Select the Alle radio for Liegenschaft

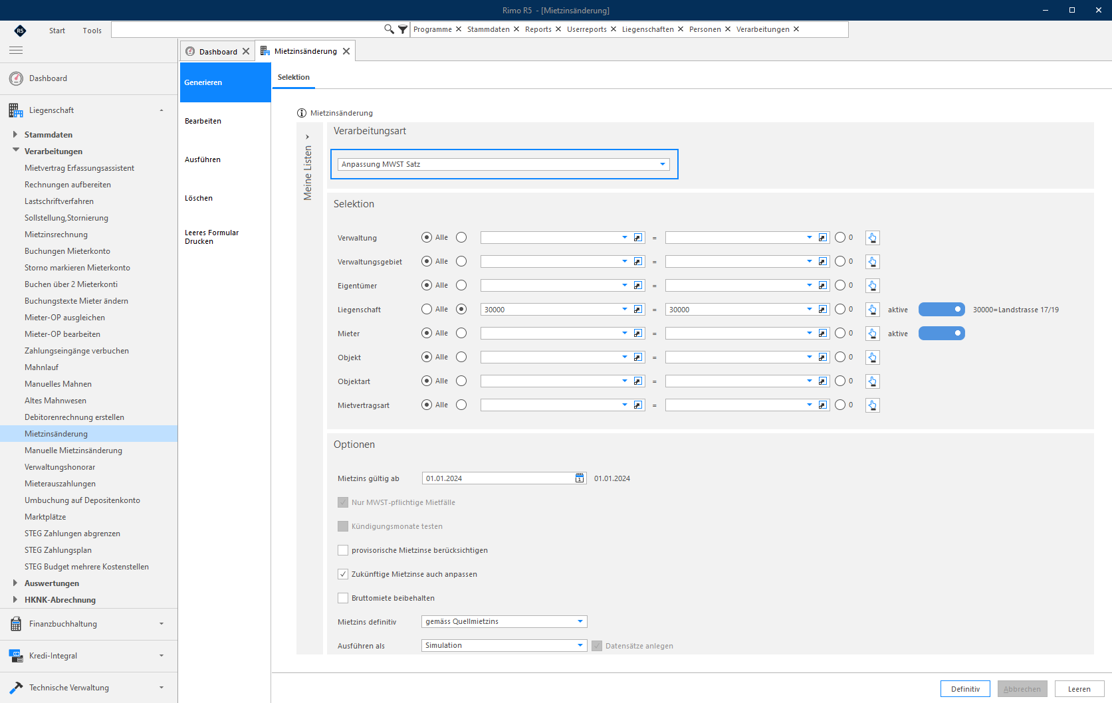pyautogui.click(x=427, y=310)
